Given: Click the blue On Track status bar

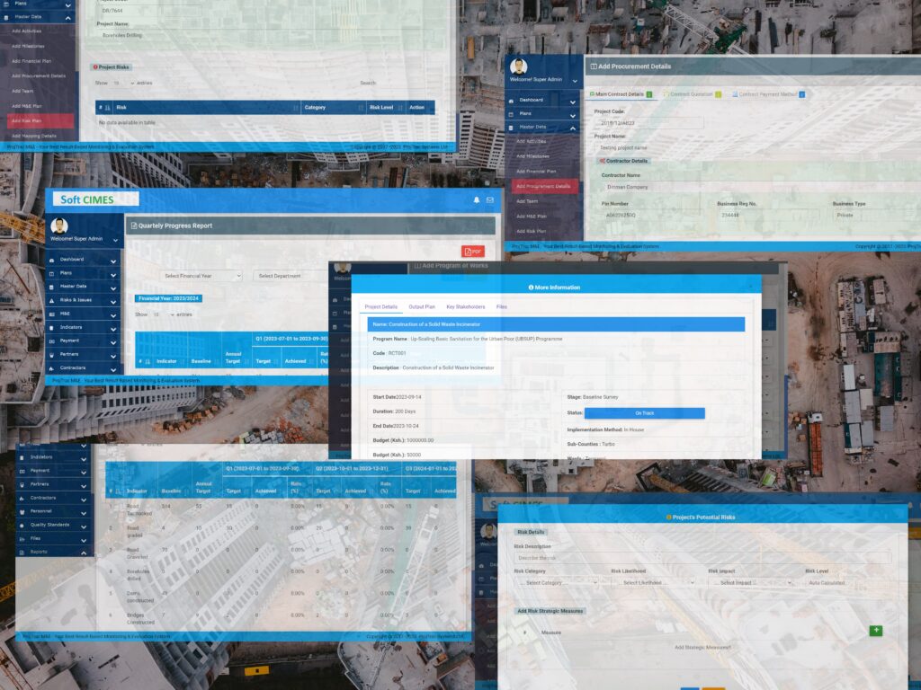Looking at the screenshot, I should [x=644, y=413].
